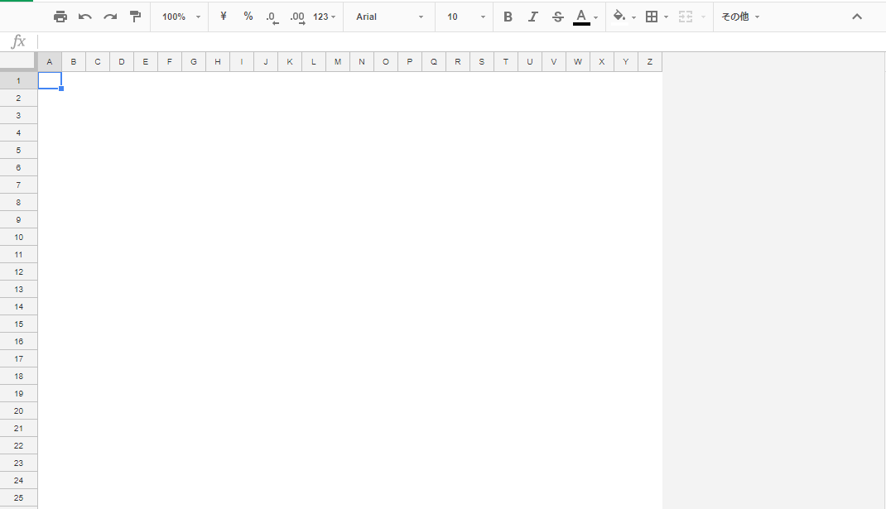Open the text color picker

tap(585, 17)
